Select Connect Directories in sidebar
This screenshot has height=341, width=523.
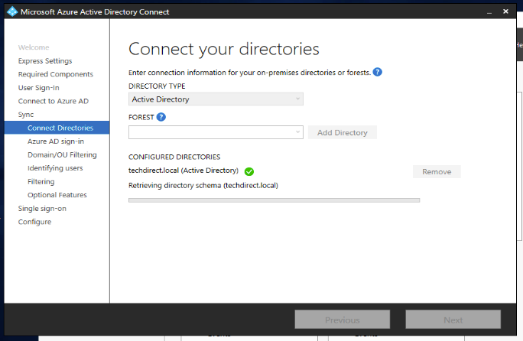(57, 128)
